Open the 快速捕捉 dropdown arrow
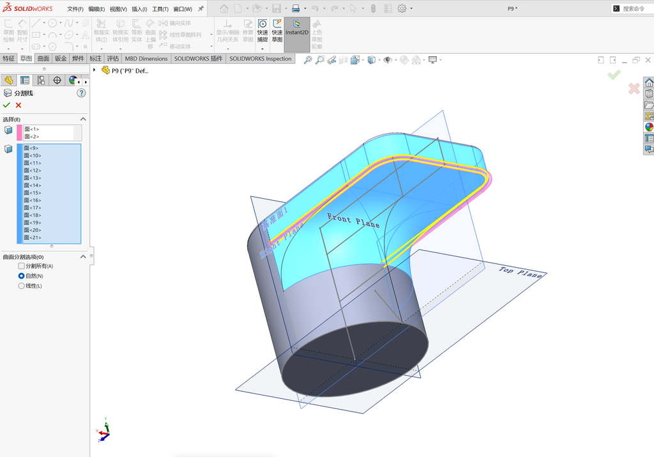The image size is (654, 457). click(x=262, y=49)
